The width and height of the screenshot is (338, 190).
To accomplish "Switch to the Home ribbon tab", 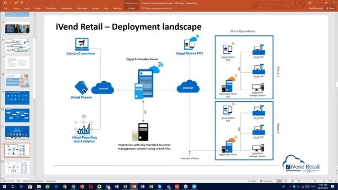I will (16, 8).
